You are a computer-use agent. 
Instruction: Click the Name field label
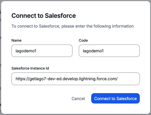click(16, 41)
